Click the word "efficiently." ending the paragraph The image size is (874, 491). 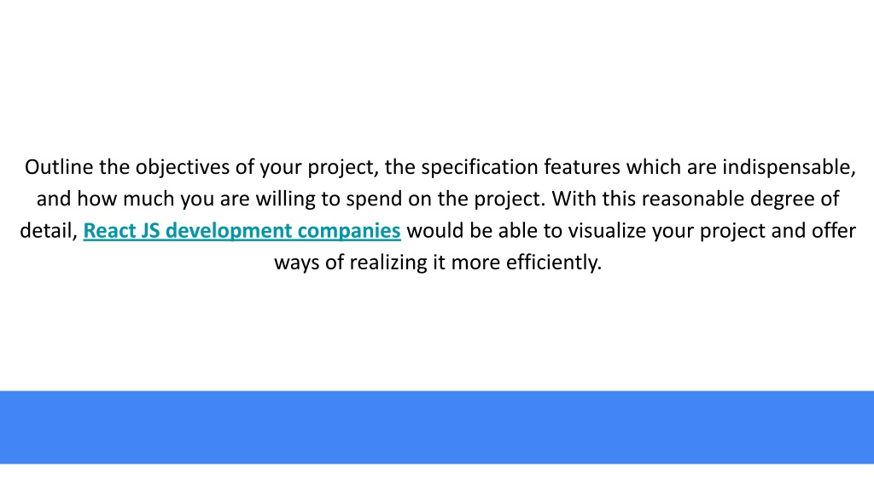tap(553, 263)
